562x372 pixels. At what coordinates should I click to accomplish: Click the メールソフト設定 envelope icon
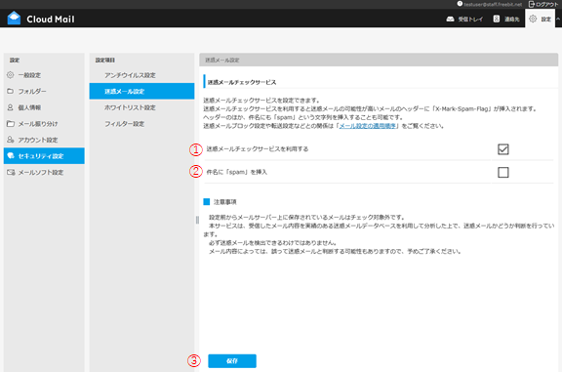[x=11, y=172]
